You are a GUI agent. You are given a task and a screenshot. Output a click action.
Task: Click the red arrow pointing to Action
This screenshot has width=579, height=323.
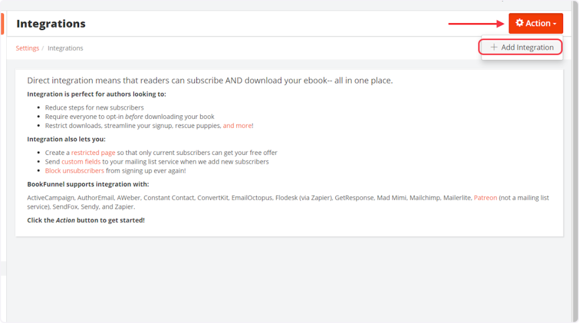pos(476,24)
